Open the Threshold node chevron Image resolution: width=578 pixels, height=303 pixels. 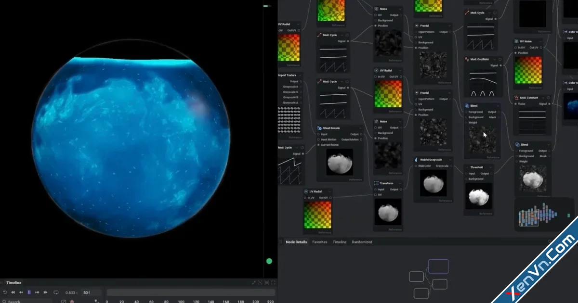click(x=490, y=167)
